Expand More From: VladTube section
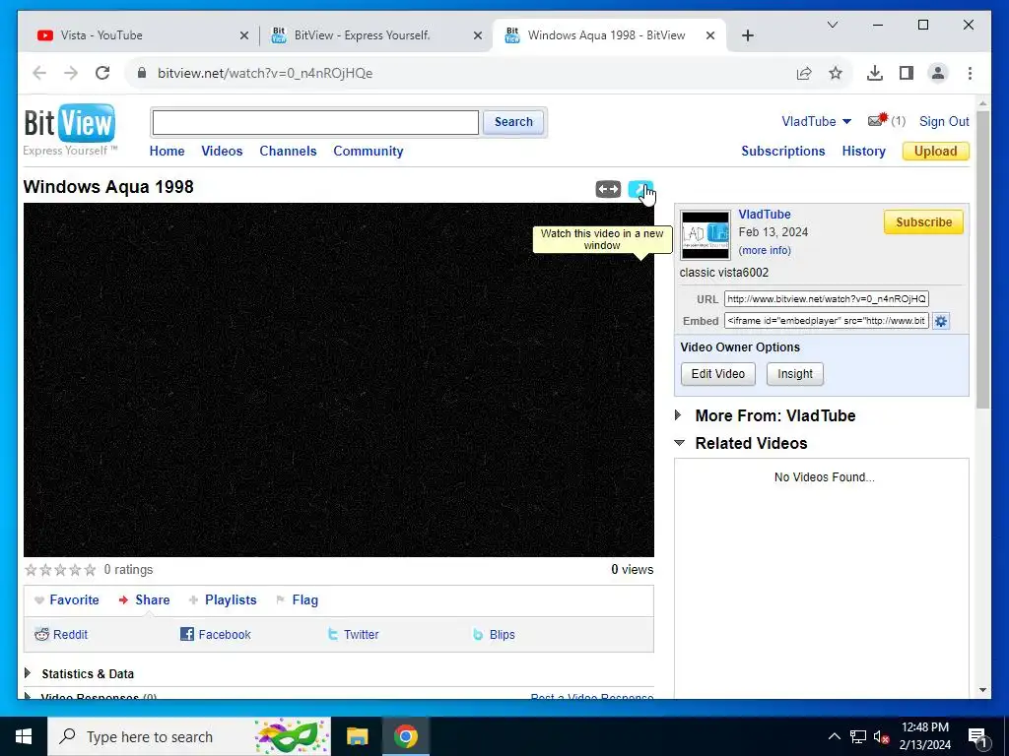Screen dimensions: 1009x756 tap(678, 415)
